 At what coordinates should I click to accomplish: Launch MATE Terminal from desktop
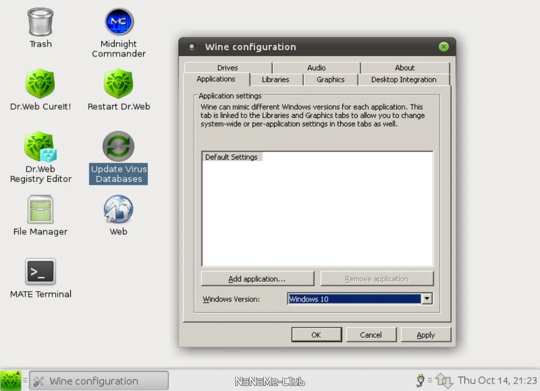coord(40,272)
